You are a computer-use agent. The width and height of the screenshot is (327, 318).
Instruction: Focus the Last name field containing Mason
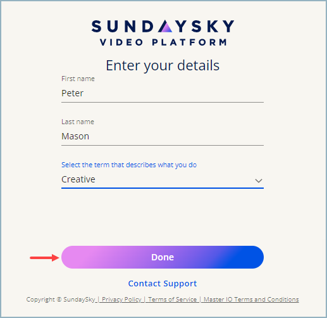[x=163, y=136]
